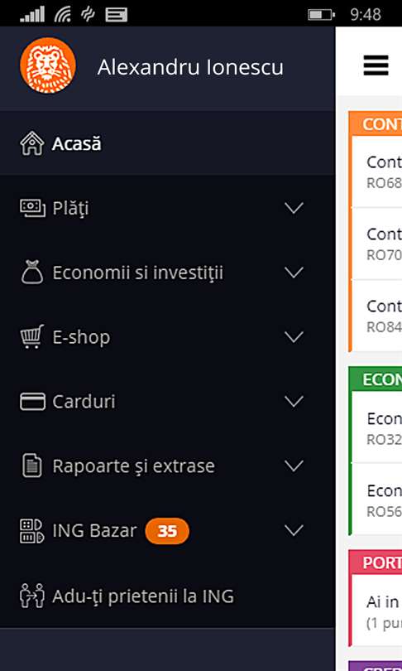Tap the ING Bazar grid icon
Image resolution: width=402 pixels, height=671 pixels.
tap(32, 531)
